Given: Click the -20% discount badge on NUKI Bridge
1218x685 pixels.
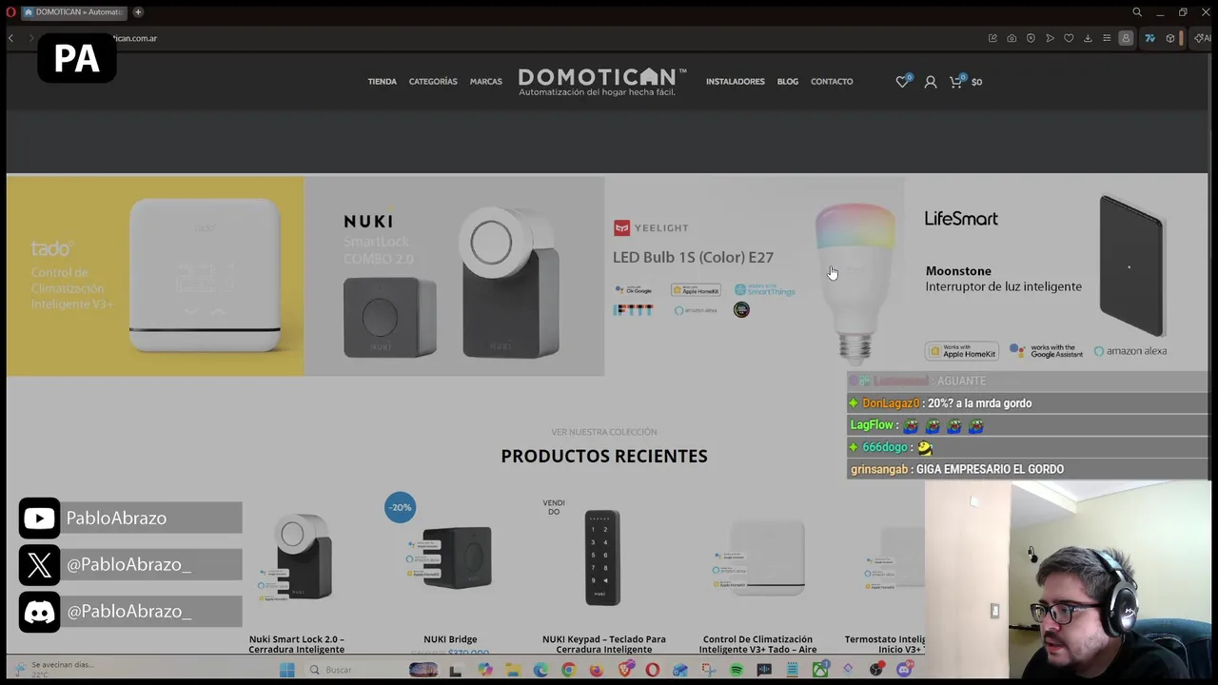Looking at the screenshot, I should [400, 507].
